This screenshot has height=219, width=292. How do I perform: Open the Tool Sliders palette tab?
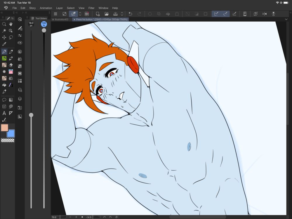point(39,18)
